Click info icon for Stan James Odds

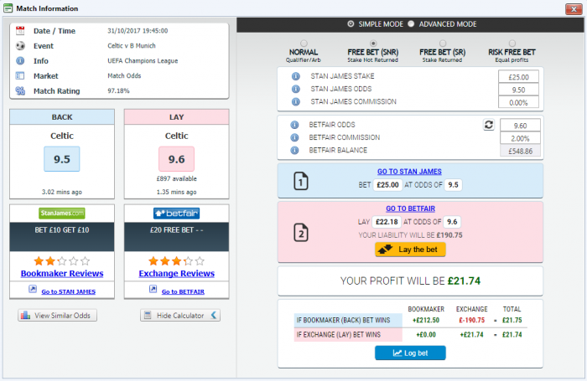pyautogui.click(x=296, y=89)
